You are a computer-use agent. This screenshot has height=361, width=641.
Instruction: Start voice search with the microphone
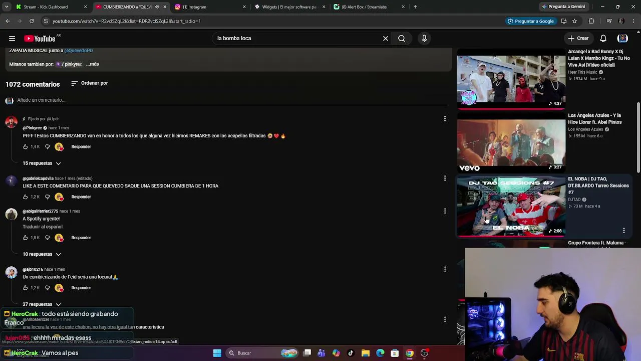tap(424, 38)
